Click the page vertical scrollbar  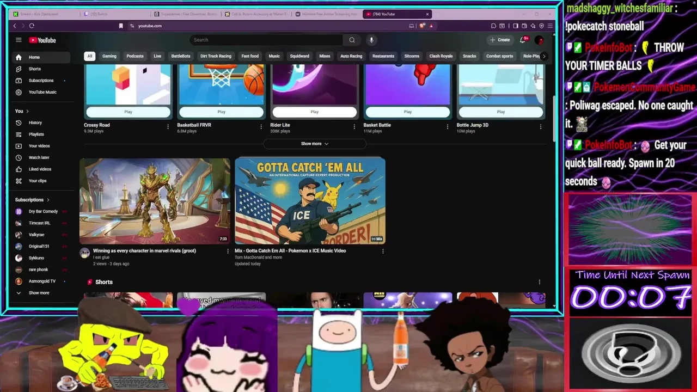554,120
